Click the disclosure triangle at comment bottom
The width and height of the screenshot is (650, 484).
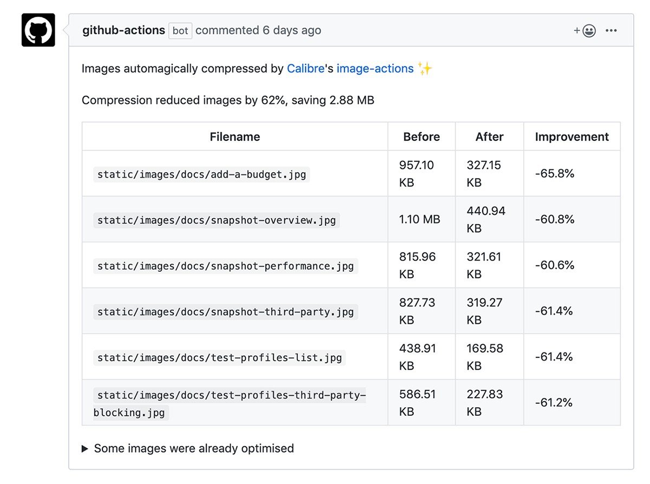coord(85,448)
